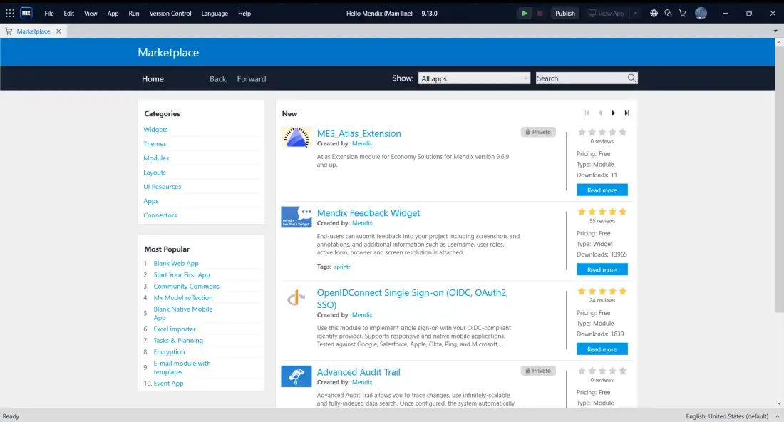Screen dimensions: 784x422
Task: Open the MES_Atlas_Extension title link
Action: coord(359,133)
